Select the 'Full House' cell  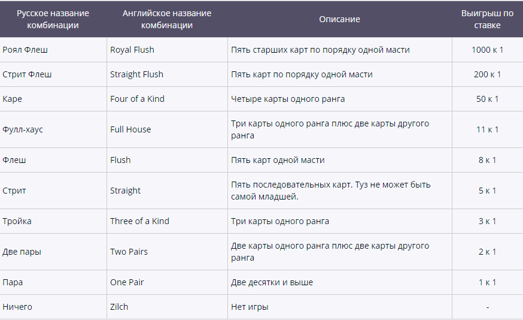(x=130, y=129)
